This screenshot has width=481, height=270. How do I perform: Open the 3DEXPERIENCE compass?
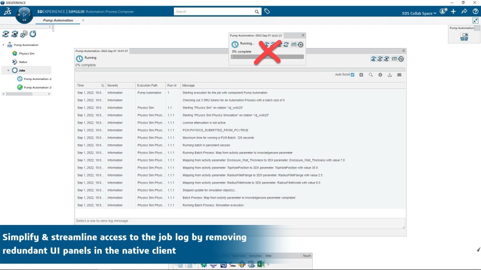[x=24, y=14]
